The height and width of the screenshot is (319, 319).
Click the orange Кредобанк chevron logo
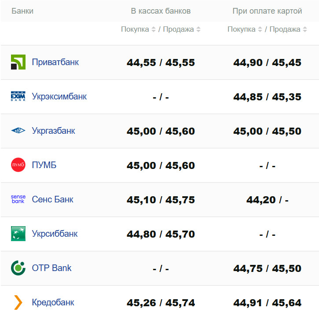(x=18, y=302)
